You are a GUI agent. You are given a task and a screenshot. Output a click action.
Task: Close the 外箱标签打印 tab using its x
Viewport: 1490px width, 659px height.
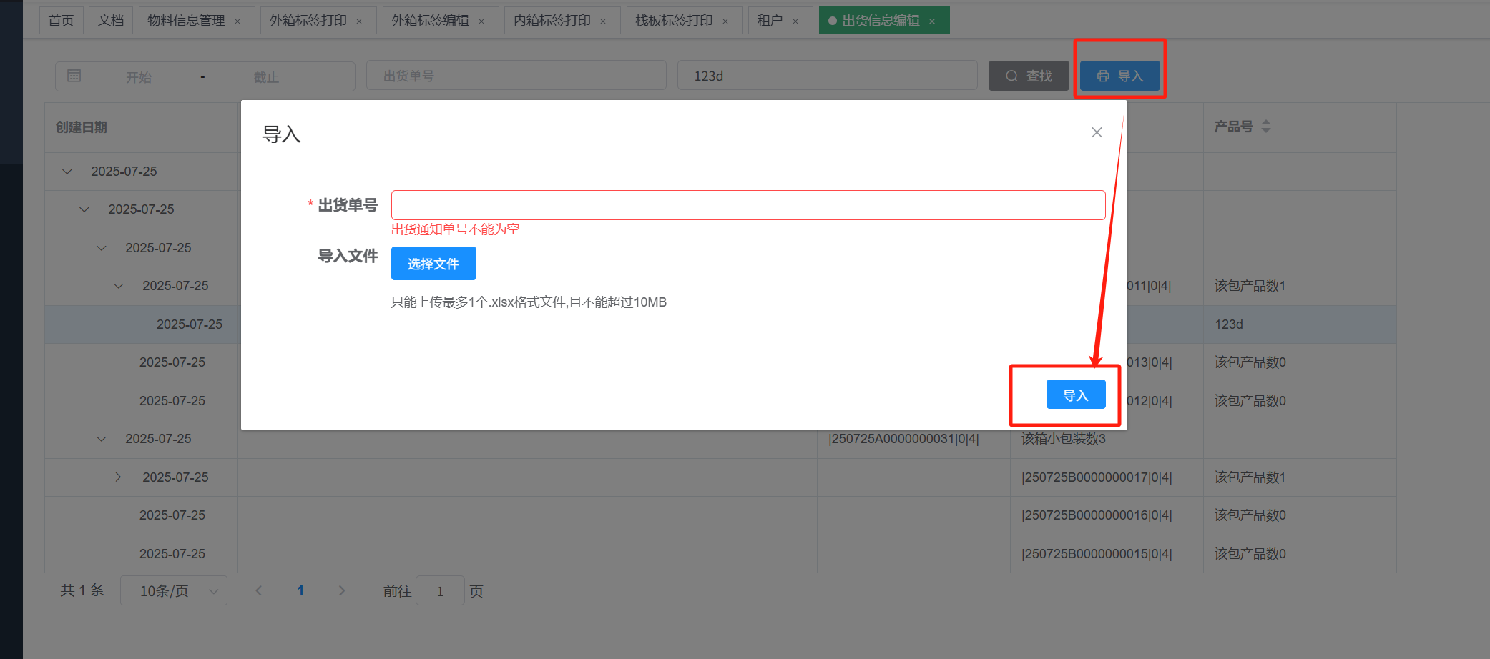click(x=359, y=21)
